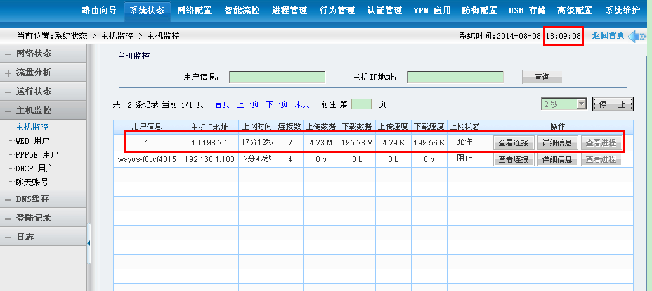Image resolution: width=652 pixels, height=291 pixels.
Task: Select the 系统维护 top menu
Action: coord(622,10)
